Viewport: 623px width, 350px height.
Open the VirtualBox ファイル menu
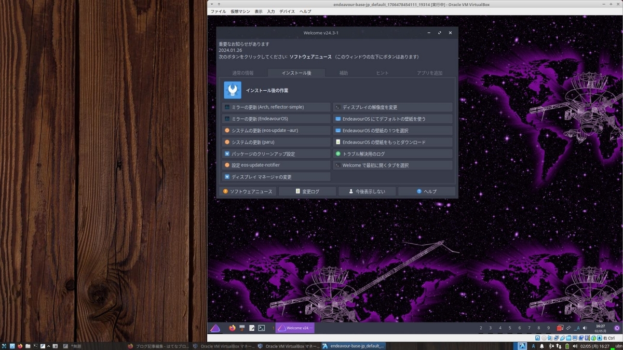tap(218, 11)
